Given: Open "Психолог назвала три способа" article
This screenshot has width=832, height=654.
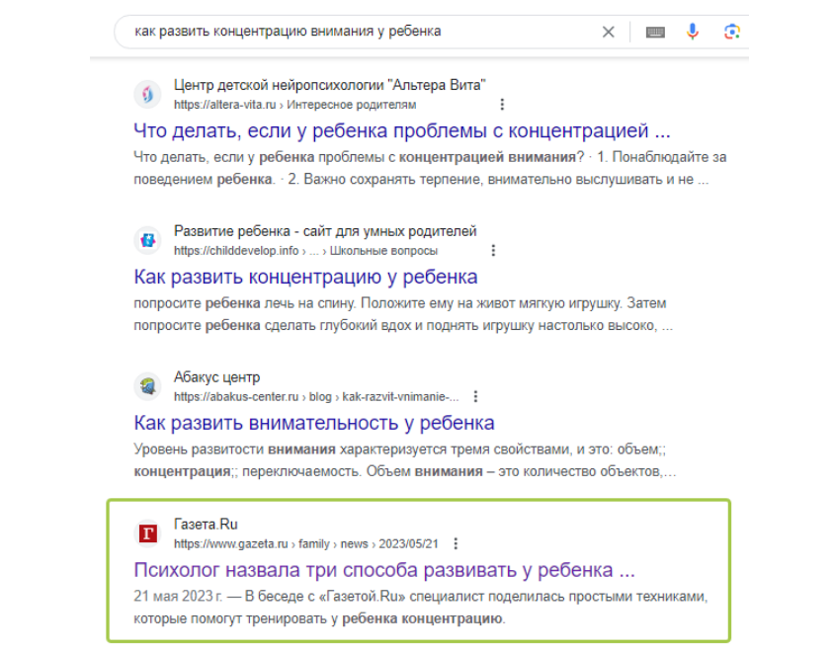Looking at the screenshot, I should tap(383, 570).
